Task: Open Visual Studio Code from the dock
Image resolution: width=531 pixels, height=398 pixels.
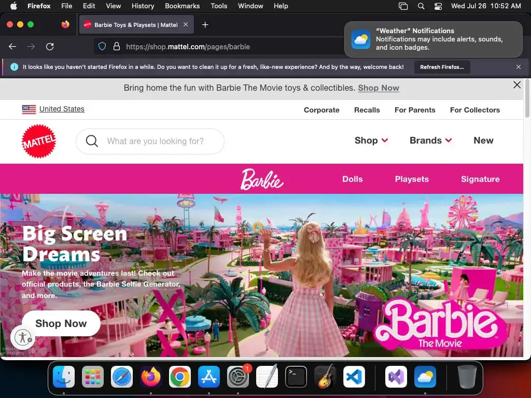Action: point(354,377)
